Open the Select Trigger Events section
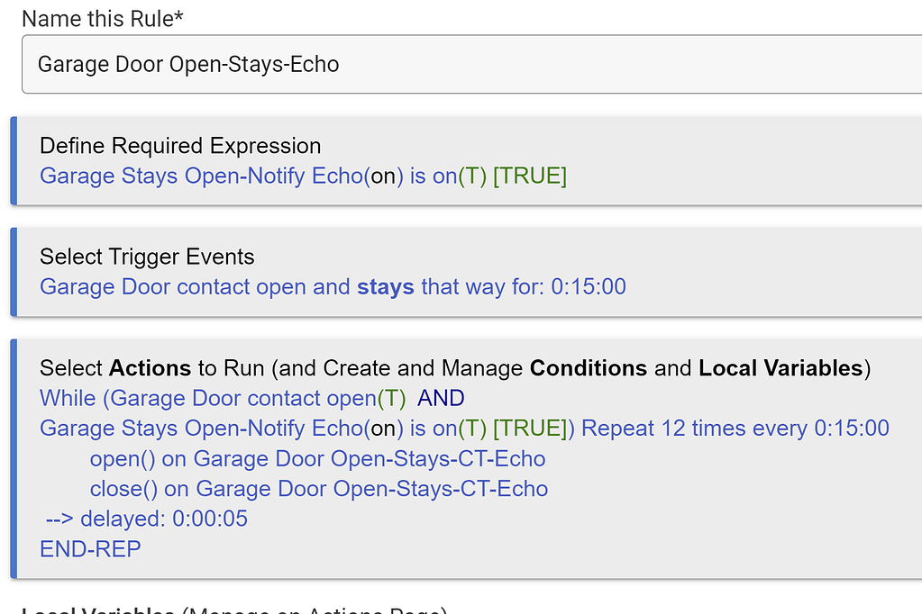 click(146, 257)
